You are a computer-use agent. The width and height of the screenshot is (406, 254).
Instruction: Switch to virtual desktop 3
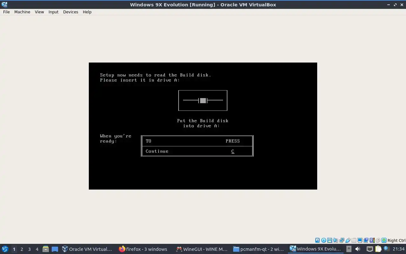coord(29,249)
